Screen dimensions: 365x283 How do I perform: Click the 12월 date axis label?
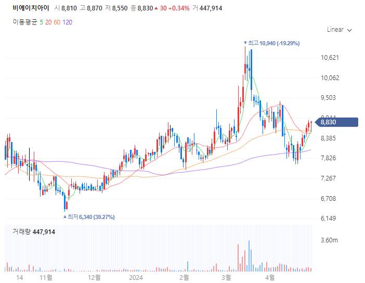coord(94,277)
